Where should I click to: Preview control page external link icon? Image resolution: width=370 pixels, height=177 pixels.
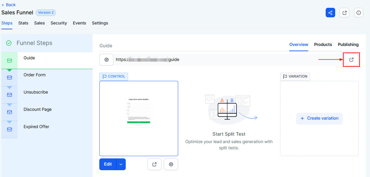tap(155, 164)
